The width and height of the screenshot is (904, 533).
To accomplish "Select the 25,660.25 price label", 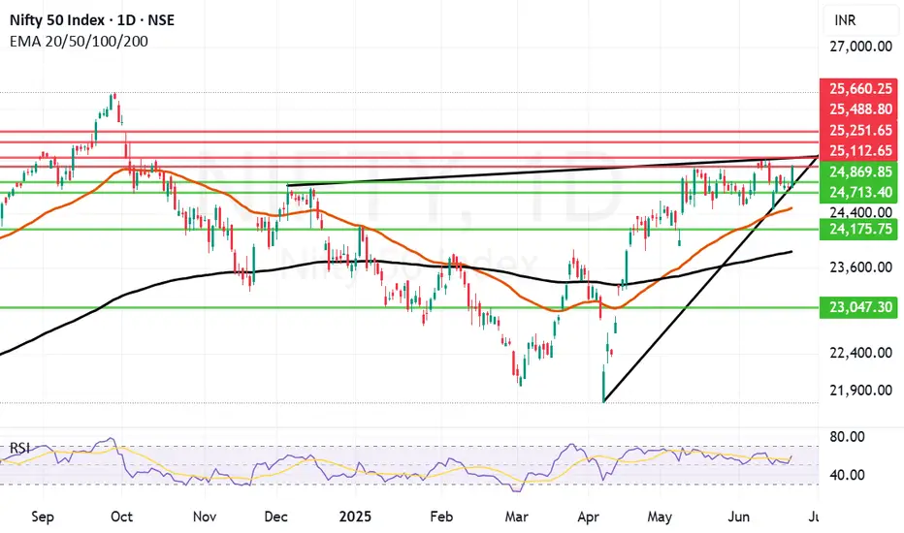I will click(860, 89).
